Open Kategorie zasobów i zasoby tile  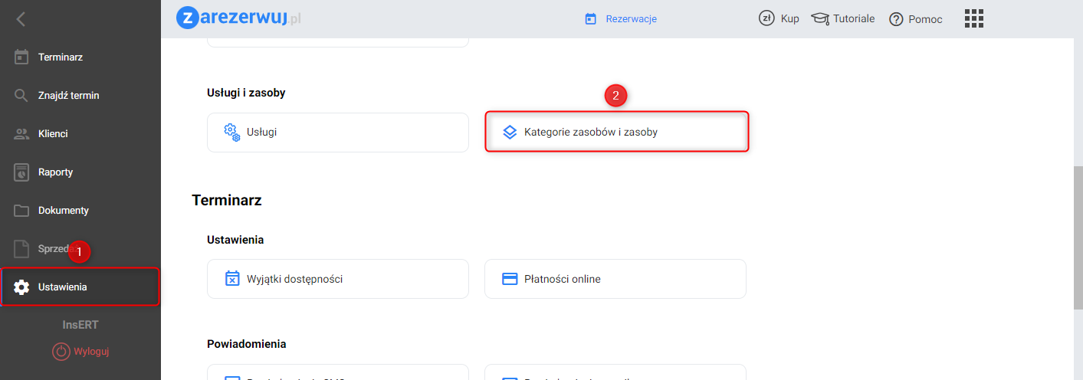coord(616,132)
